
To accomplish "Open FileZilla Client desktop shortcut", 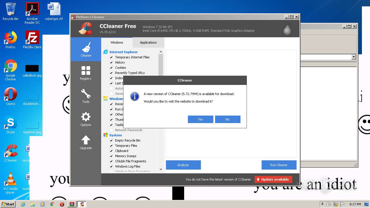I will pos(32,40).
